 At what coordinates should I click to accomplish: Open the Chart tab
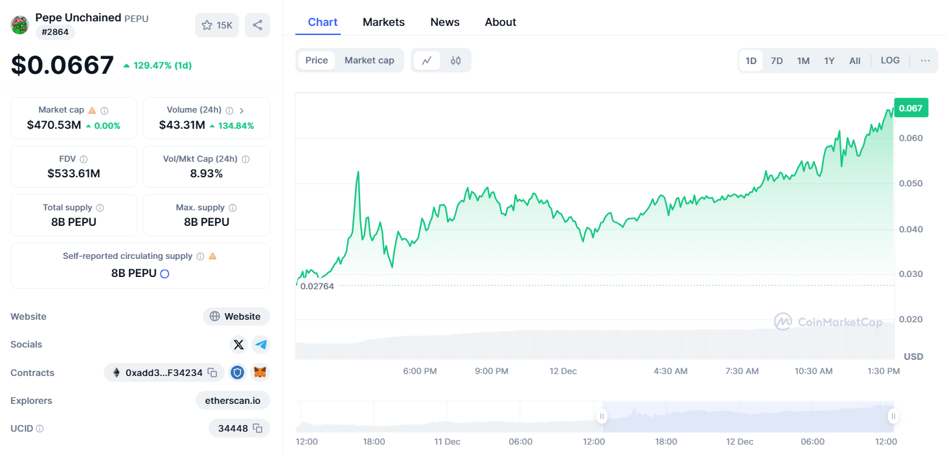pyautogui.click(x=323, y=22)
